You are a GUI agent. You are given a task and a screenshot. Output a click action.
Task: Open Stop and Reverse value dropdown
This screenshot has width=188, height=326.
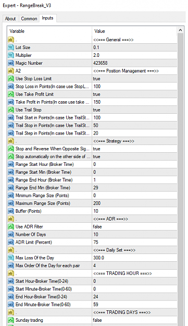[134, 149]
